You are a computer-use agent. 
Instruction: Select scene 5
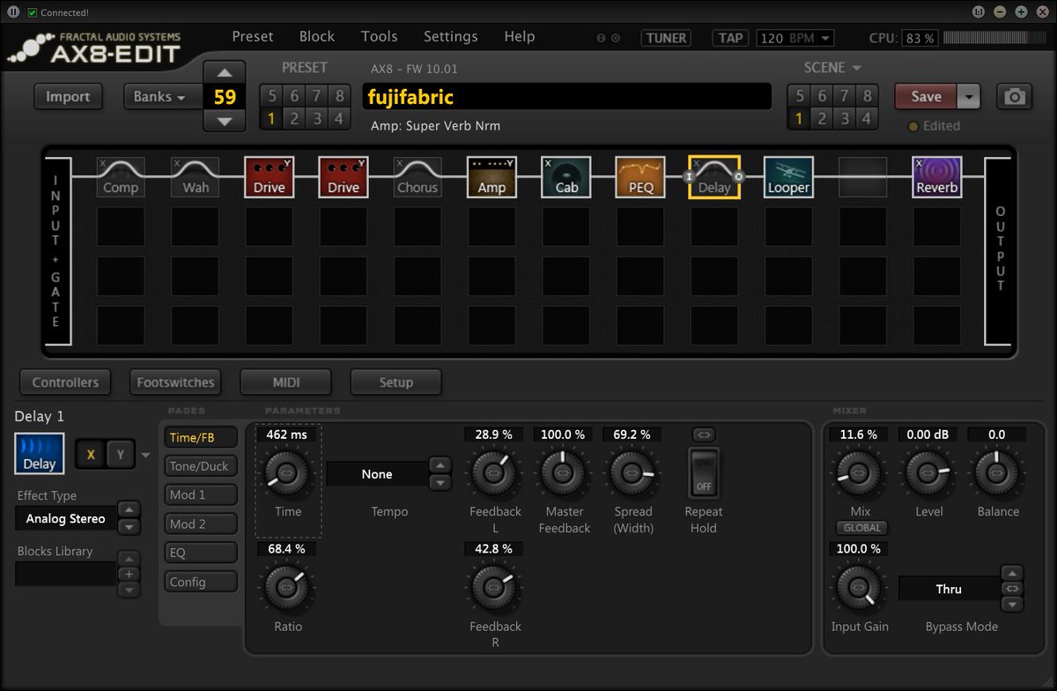point(800,96)
